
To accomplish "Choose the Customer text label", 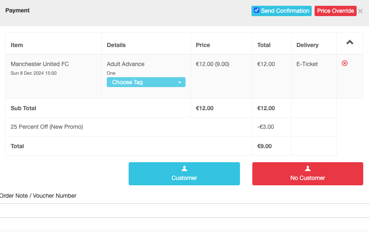I will [184, 178].
